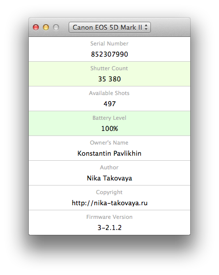The image size is (219, 275).
Task: Select the Available Shots value 497
Action: click(x=109, y=104)
